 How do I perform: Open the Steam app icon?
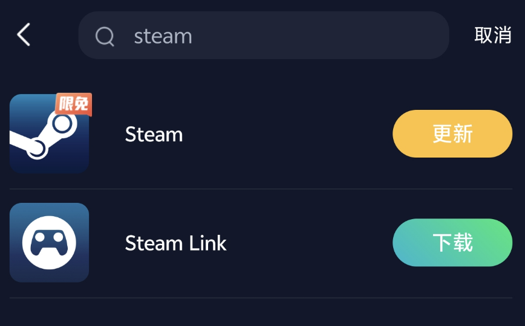click(49, 134)
